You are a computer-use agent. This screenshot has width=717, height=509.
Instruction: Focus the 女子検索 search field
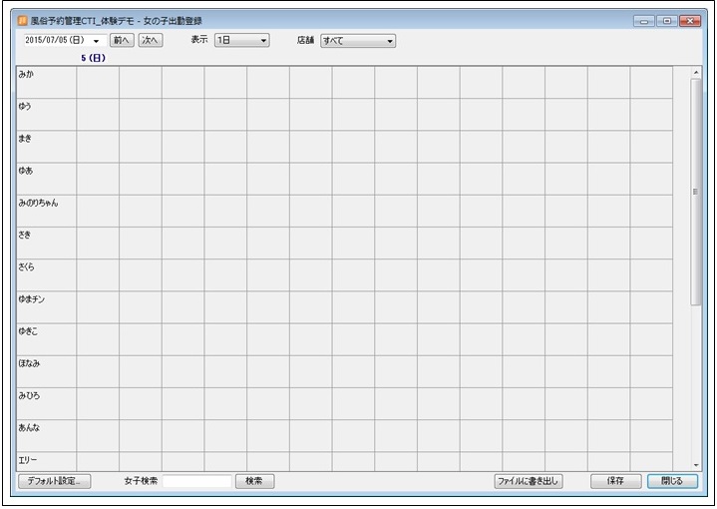tap(196, 481)
